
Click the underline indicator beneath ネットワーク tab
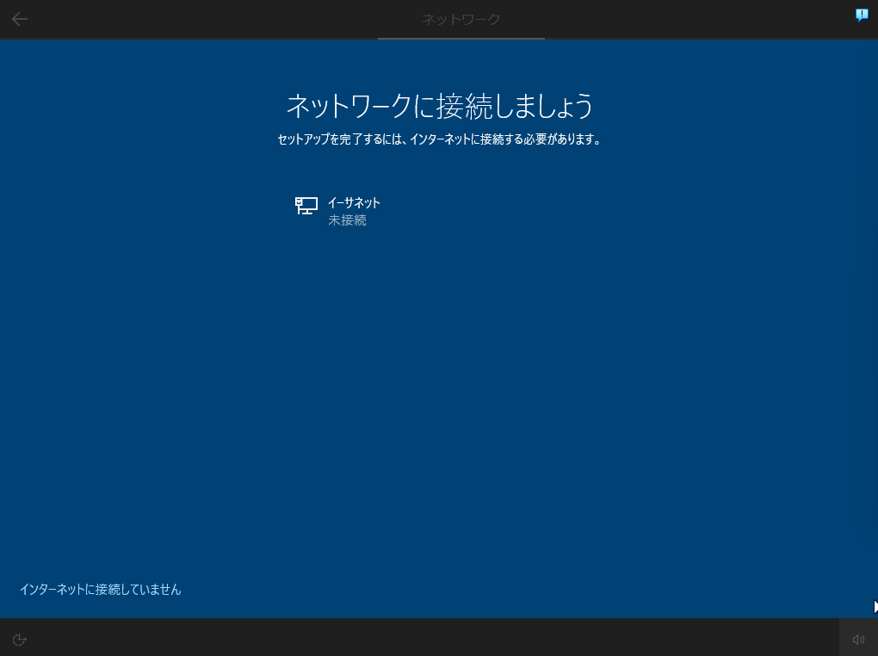click(461, 38)
